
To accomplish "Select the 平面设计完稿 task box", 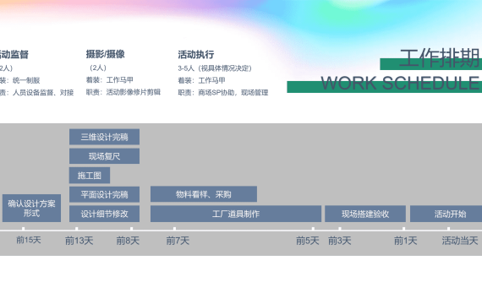I will click(104, 194).
